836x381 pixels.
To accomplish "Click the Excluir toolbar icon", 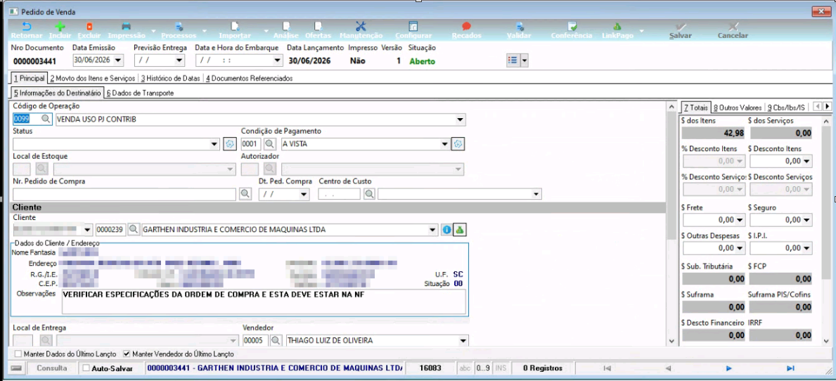I will [89, 26].
